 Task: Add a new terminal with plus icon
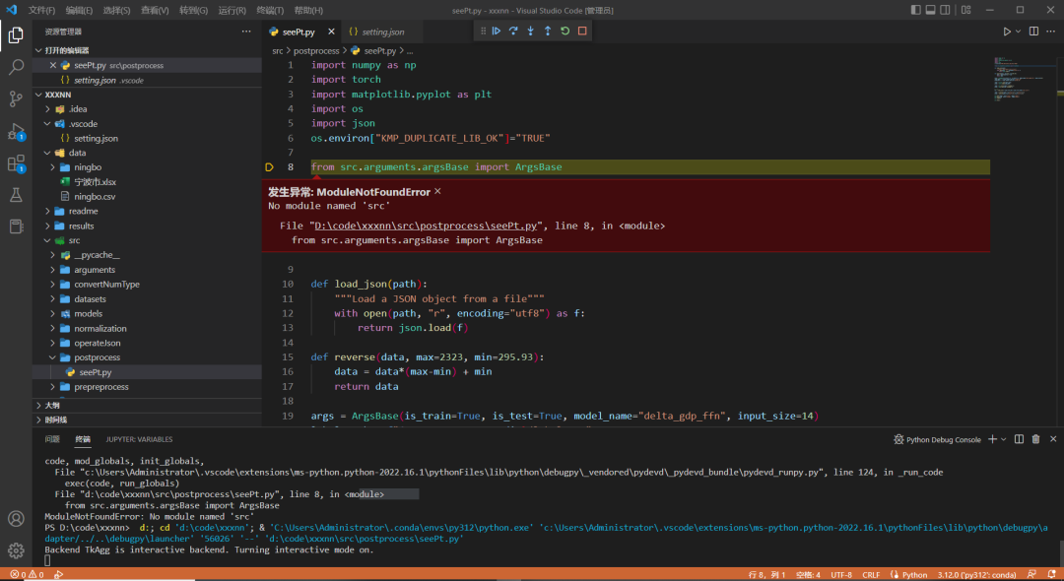pos(992,439)
